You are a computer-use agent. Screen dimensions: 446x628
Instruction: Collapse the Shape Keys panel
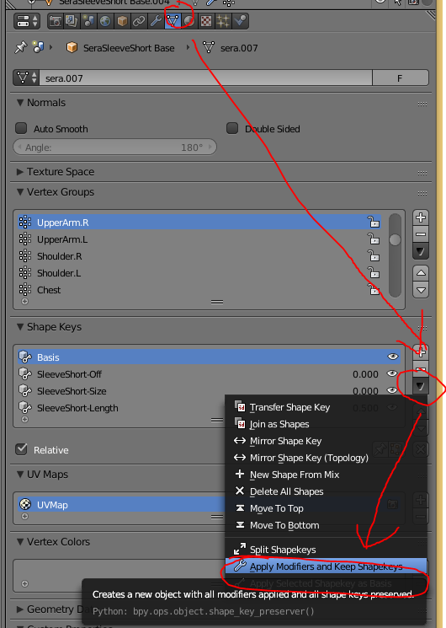click(x=20, y=327)
